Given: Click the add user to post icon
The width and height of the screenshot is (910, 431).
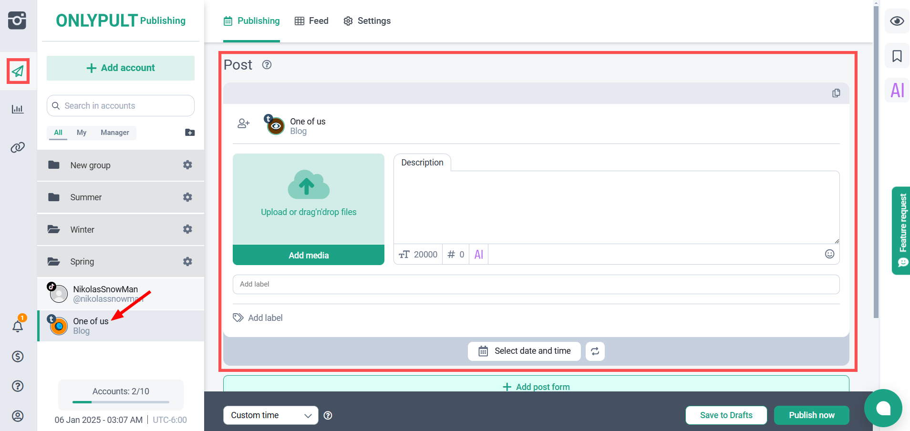Looking at the screenshot, I should (x=243, y=124).
